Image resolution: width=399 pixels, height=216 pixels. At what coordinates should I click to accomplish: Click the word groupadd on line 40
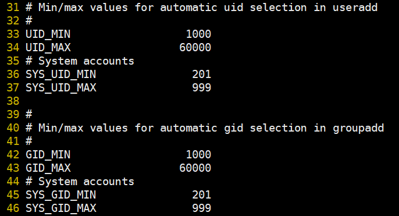click(358, 128)
